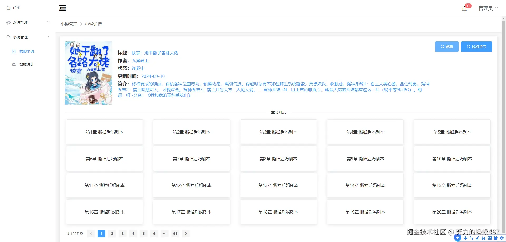Open the 管理员 account dropdown

(x=488, y=8)
